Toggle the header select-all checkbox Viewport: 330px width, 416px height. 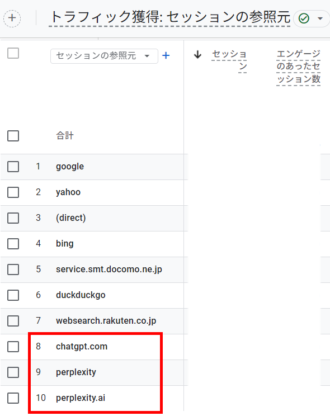coord(13,53)
